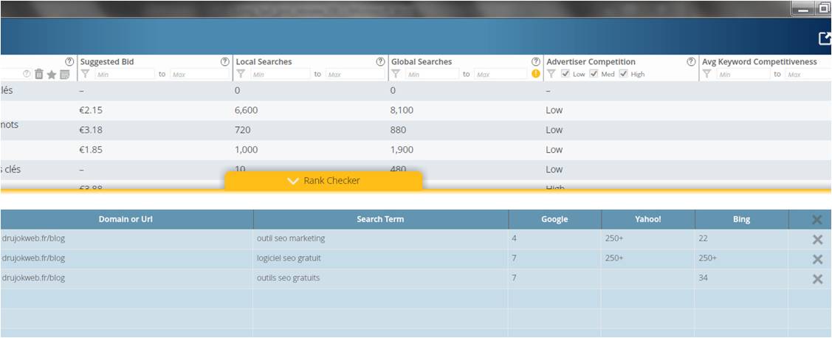The width and height of the screenshot is (832, 338).
Task: Sort by Local Searches column header
Action: (x=264, y=61)
